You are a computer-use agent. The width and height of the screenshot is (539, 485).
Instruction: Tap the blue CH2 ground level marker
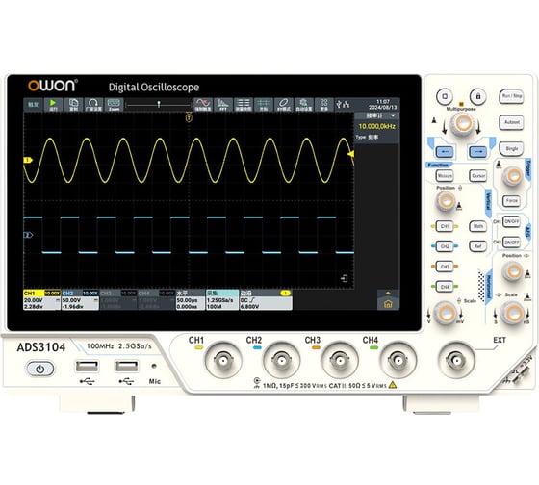[x=28, y=235]
